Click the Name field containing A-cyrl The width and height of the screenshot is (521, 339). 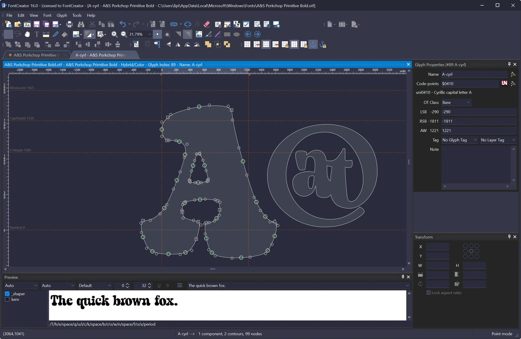(x=474, y=74)
